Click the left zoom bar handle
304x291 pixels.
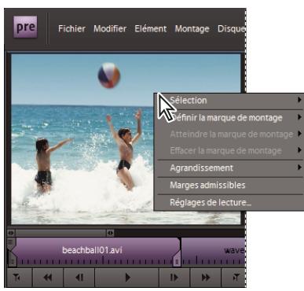(11, 233)
